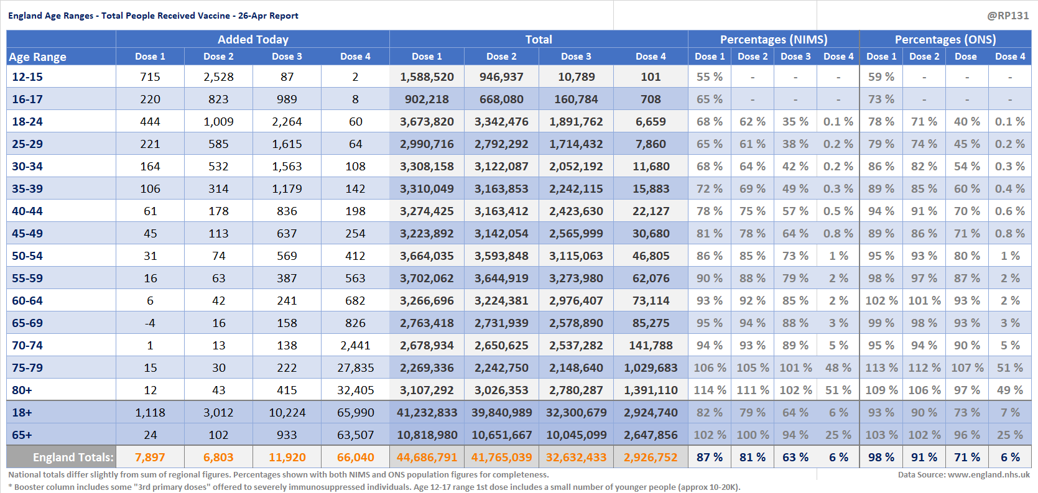Select the 65+ summary row label
The image size is (1038, 493).
pos(22,435)
